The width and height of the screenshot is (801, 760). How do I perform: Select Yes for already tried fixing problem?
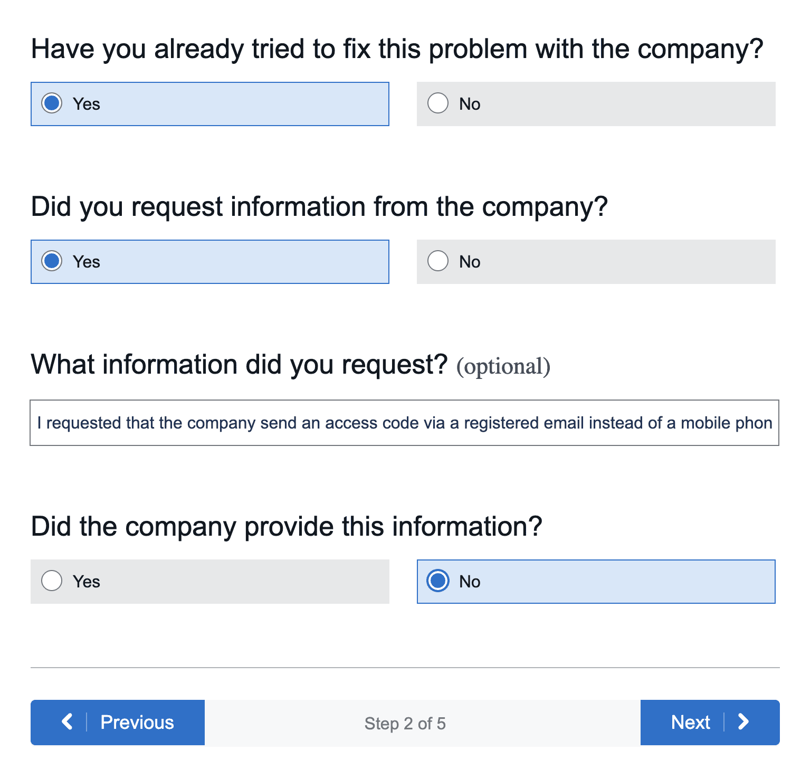tap(52, 103)
